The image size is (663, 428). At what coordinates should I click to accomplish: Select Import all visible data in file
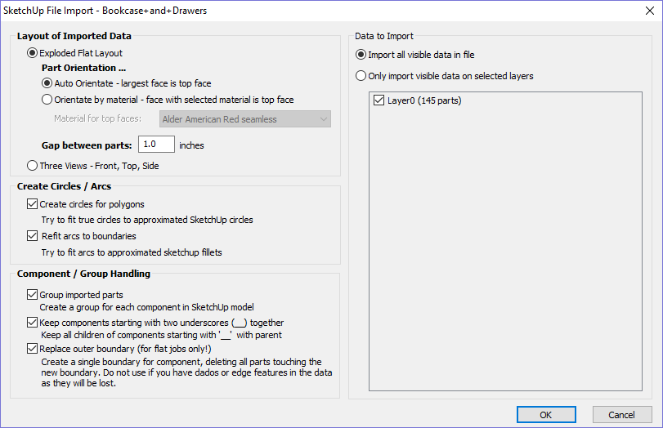(x=361, y=55)
